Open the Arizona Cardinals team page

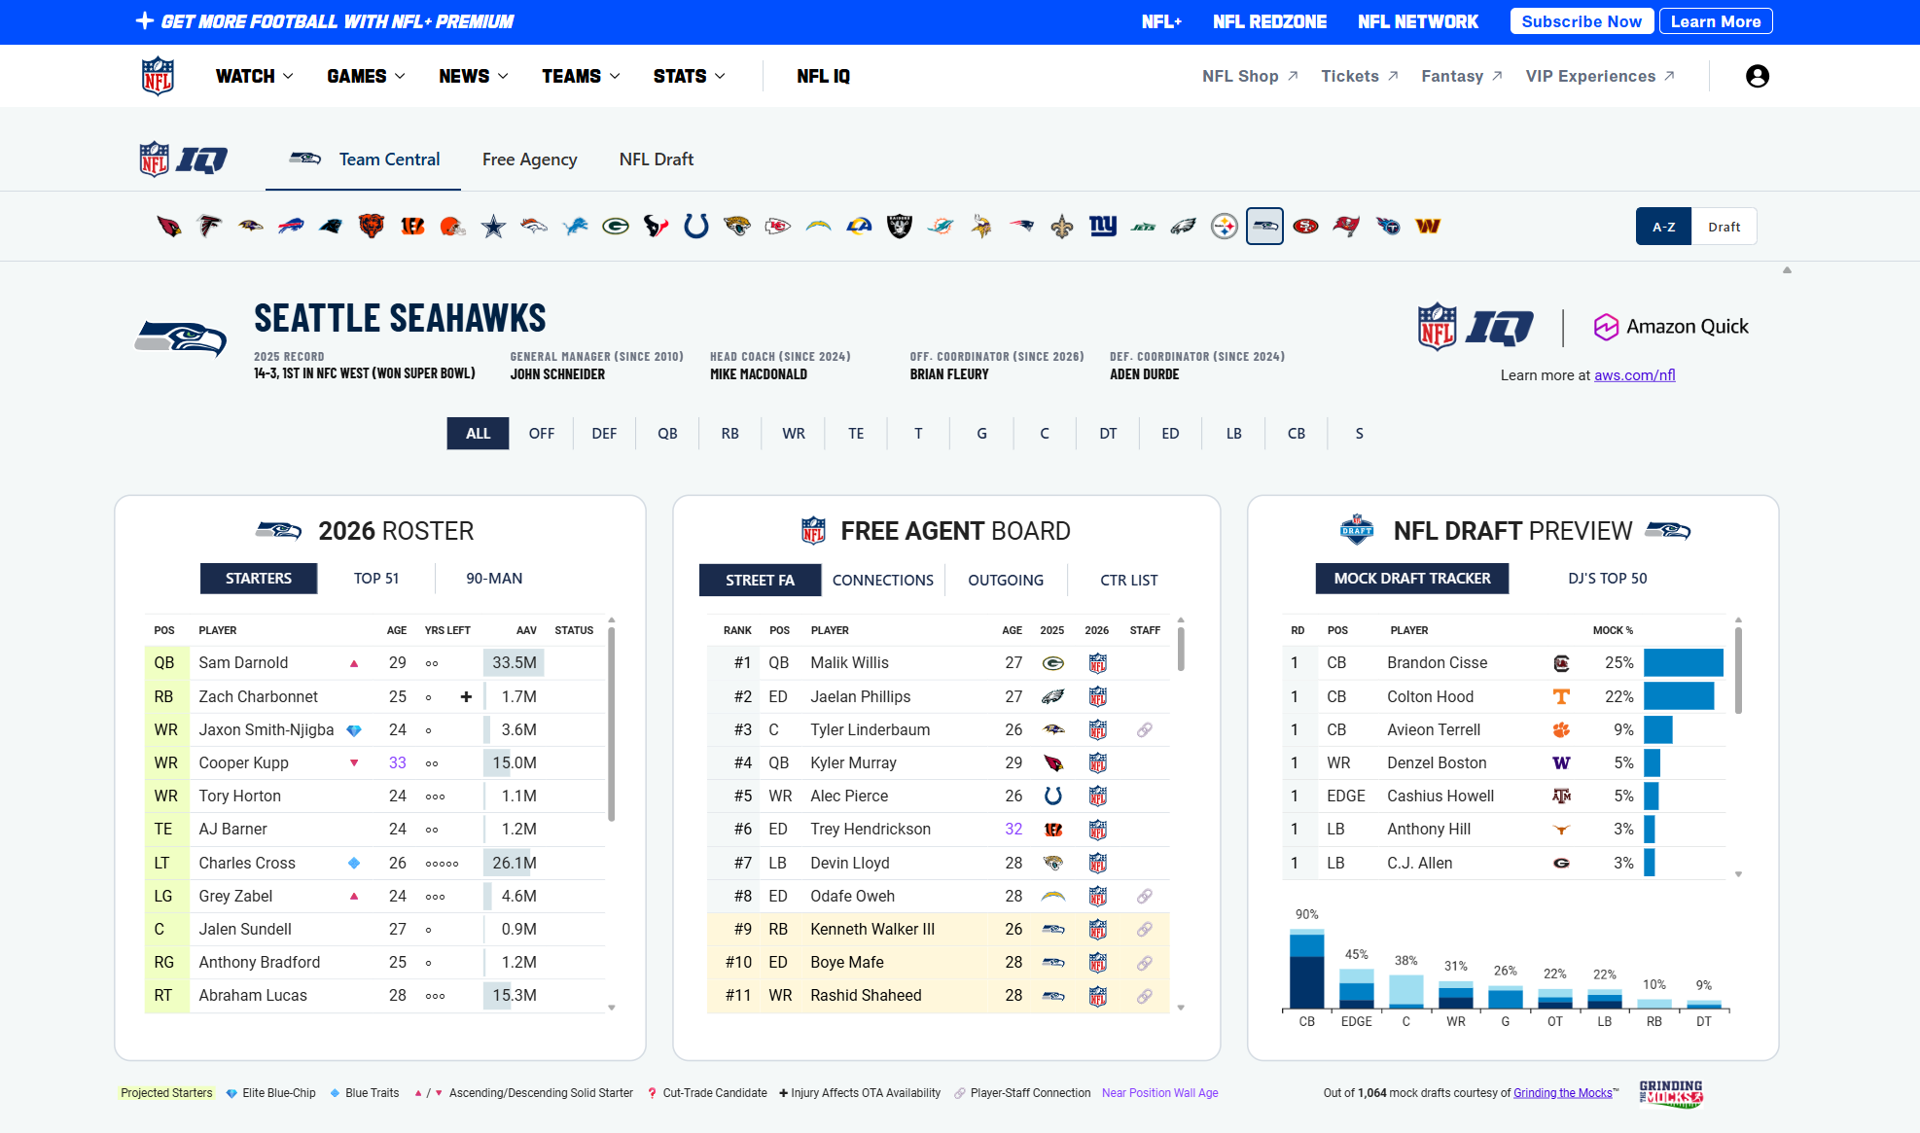tap(167, 226)
